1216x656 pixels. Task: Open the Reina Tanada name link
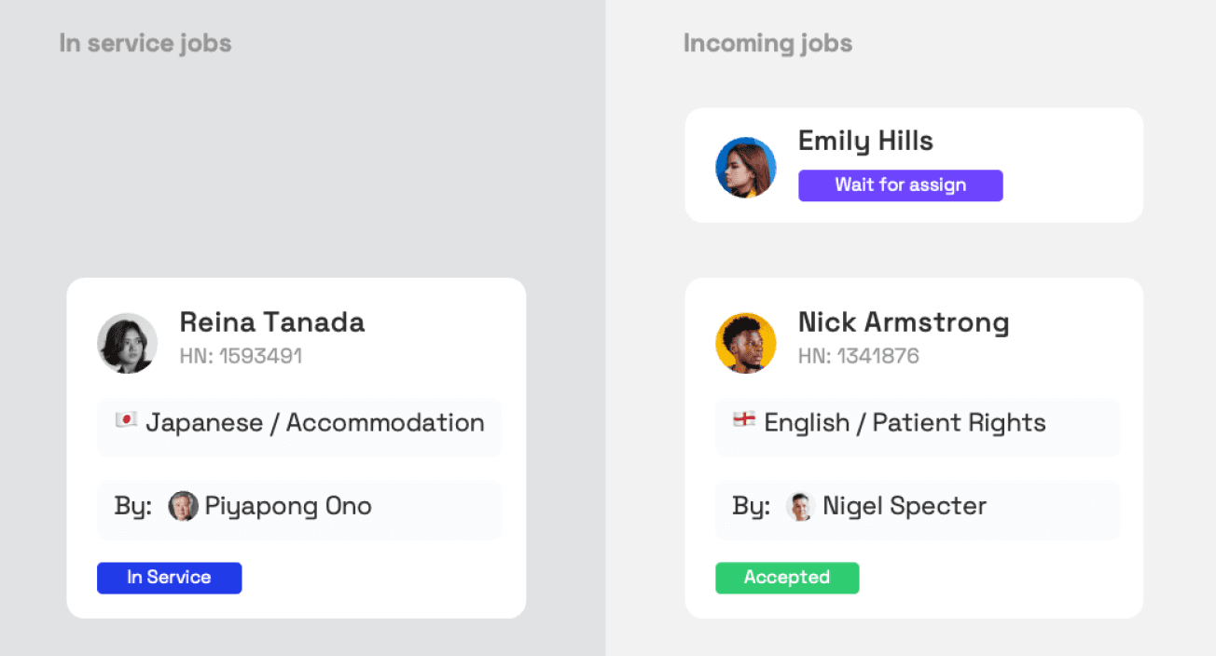click(x=272, y=322)
